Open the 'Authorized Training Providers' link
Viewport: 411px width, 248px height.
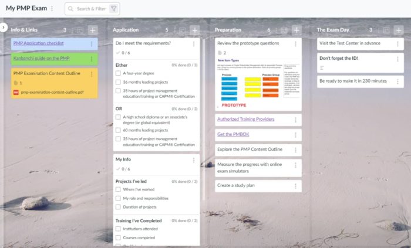pyautogui.click(x=245, y=119)
